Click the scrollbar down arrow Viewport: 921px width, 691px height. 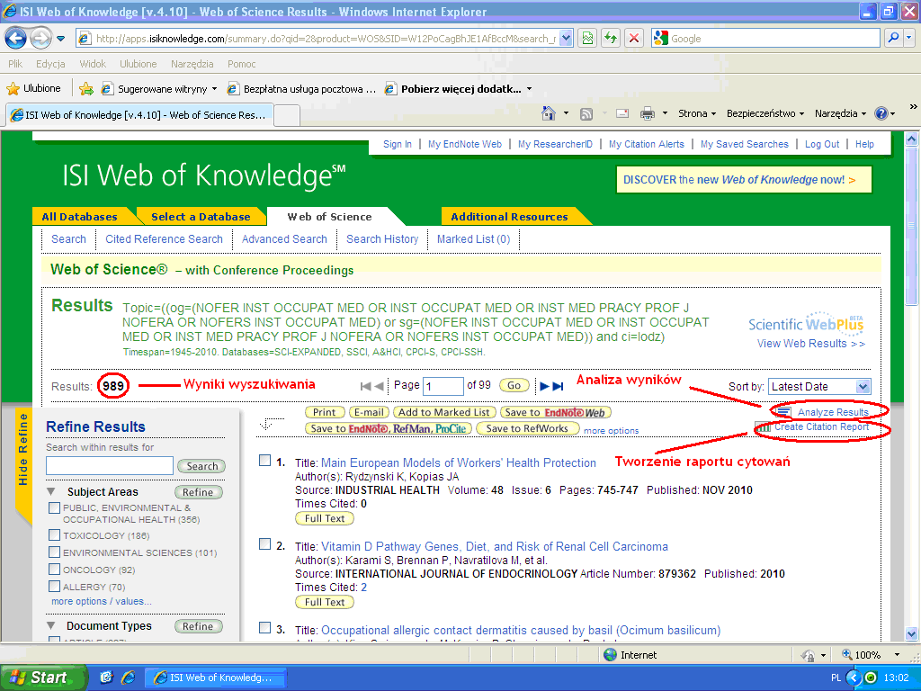coord(911,634)
